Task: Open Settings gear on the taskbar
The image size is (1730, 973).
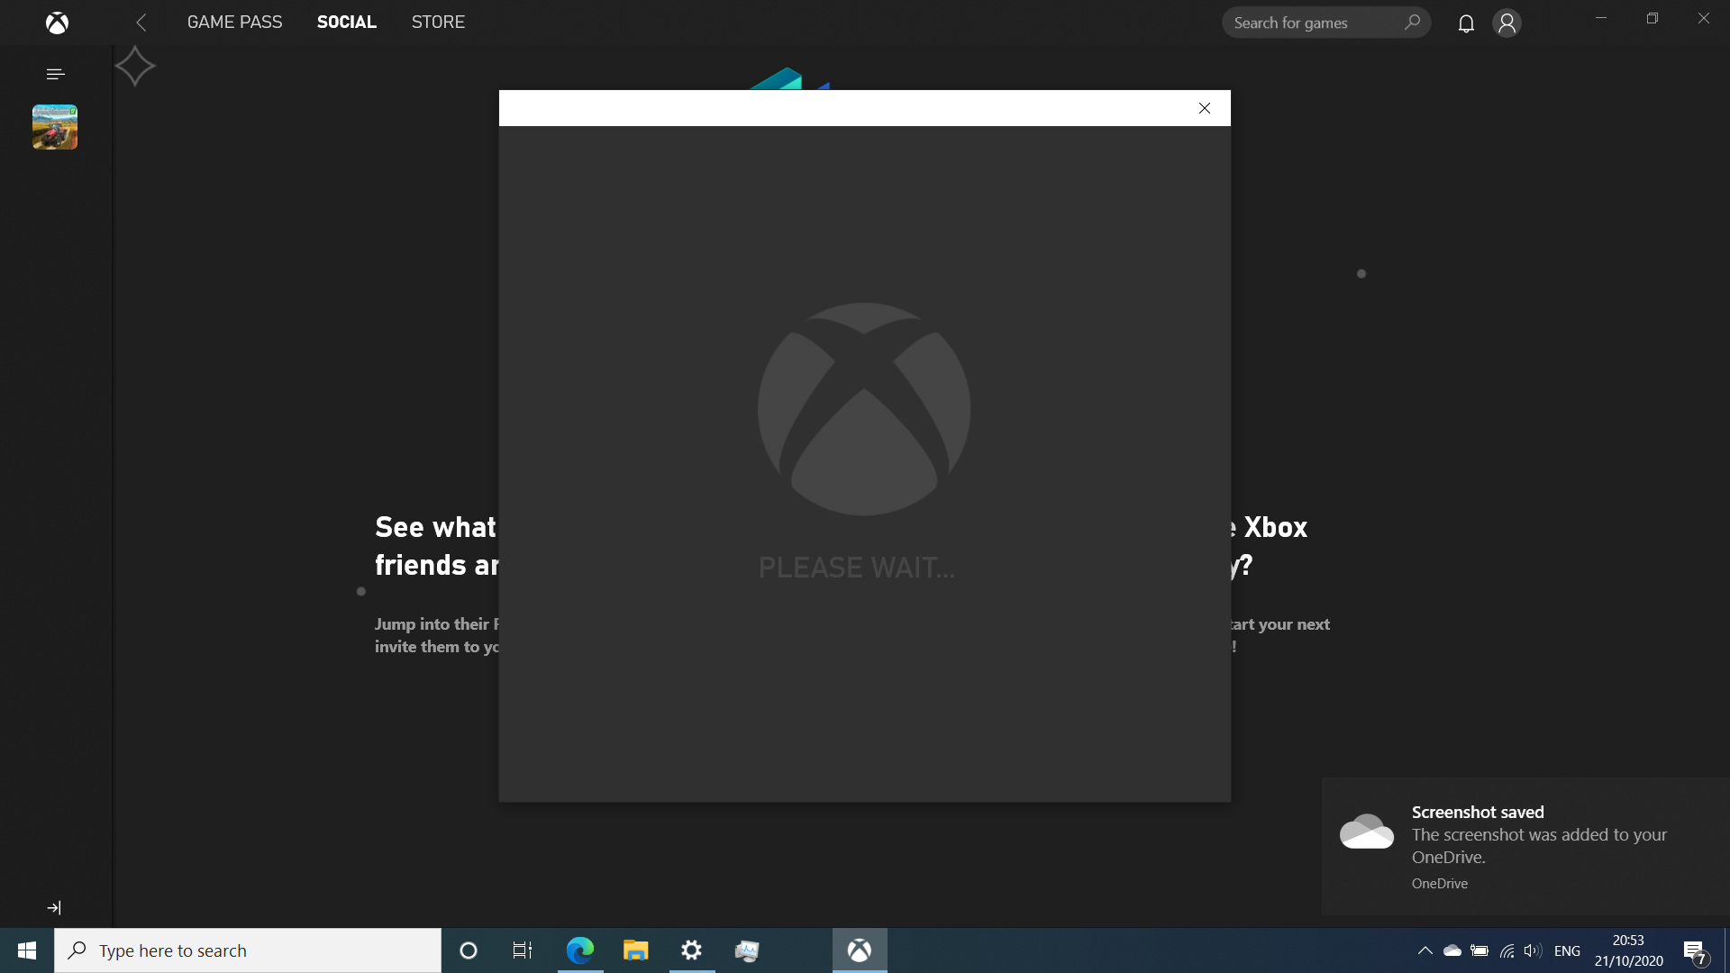Action: pos(692,950)
